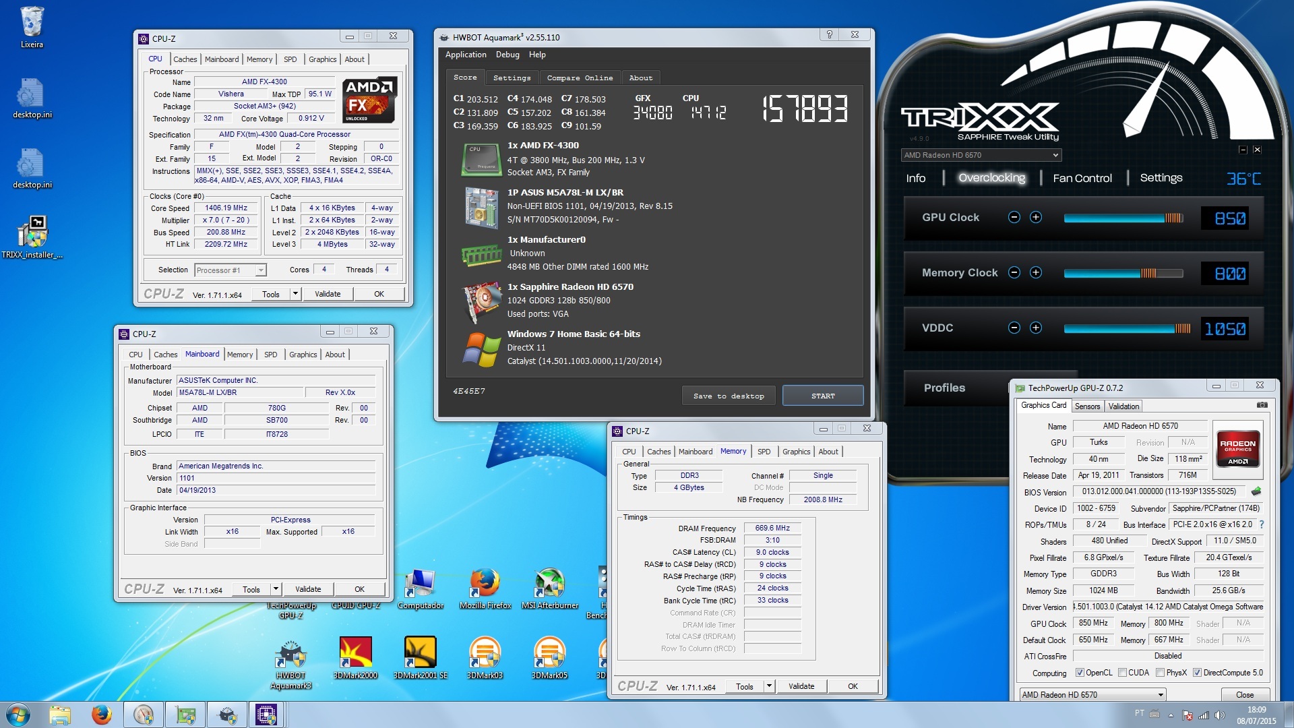Click Save to desktop in Aquamark
This screenshot has height=728, width=1294.
(729, 396)
